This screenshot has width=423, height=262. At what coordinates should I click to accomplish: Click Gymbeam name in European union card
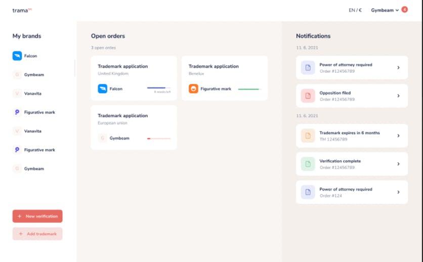119,138
